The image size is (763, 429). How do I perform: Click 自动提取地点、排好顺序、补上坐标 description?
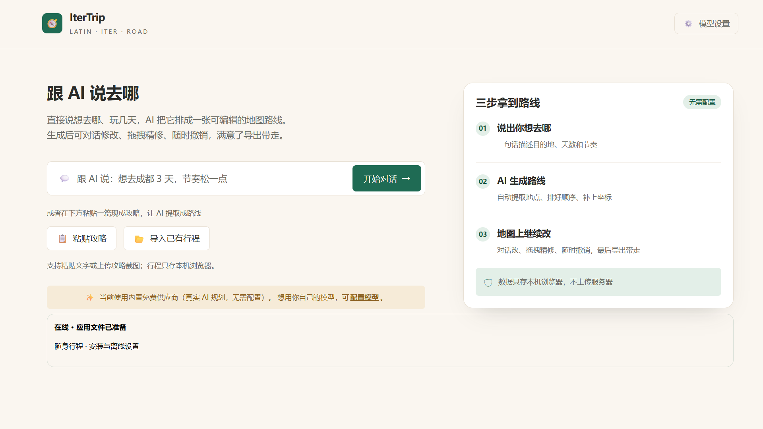(554, 197)
